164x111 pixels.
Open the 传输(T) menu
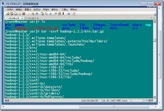[x=46, y=10]
